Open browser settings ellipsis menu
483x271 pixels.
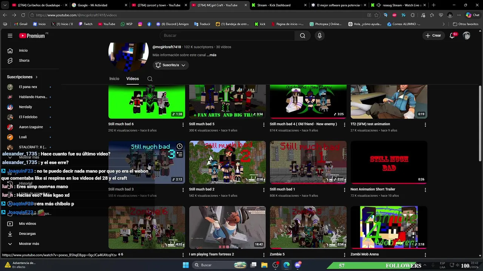point(459,15)
